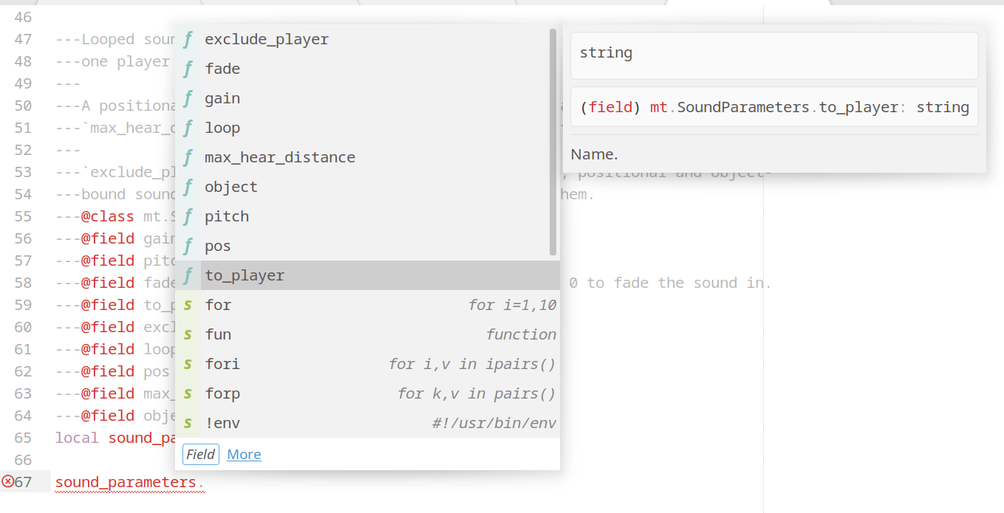
Task: Insert the 'for i=1,10' snippet
Action: [367, 305]
